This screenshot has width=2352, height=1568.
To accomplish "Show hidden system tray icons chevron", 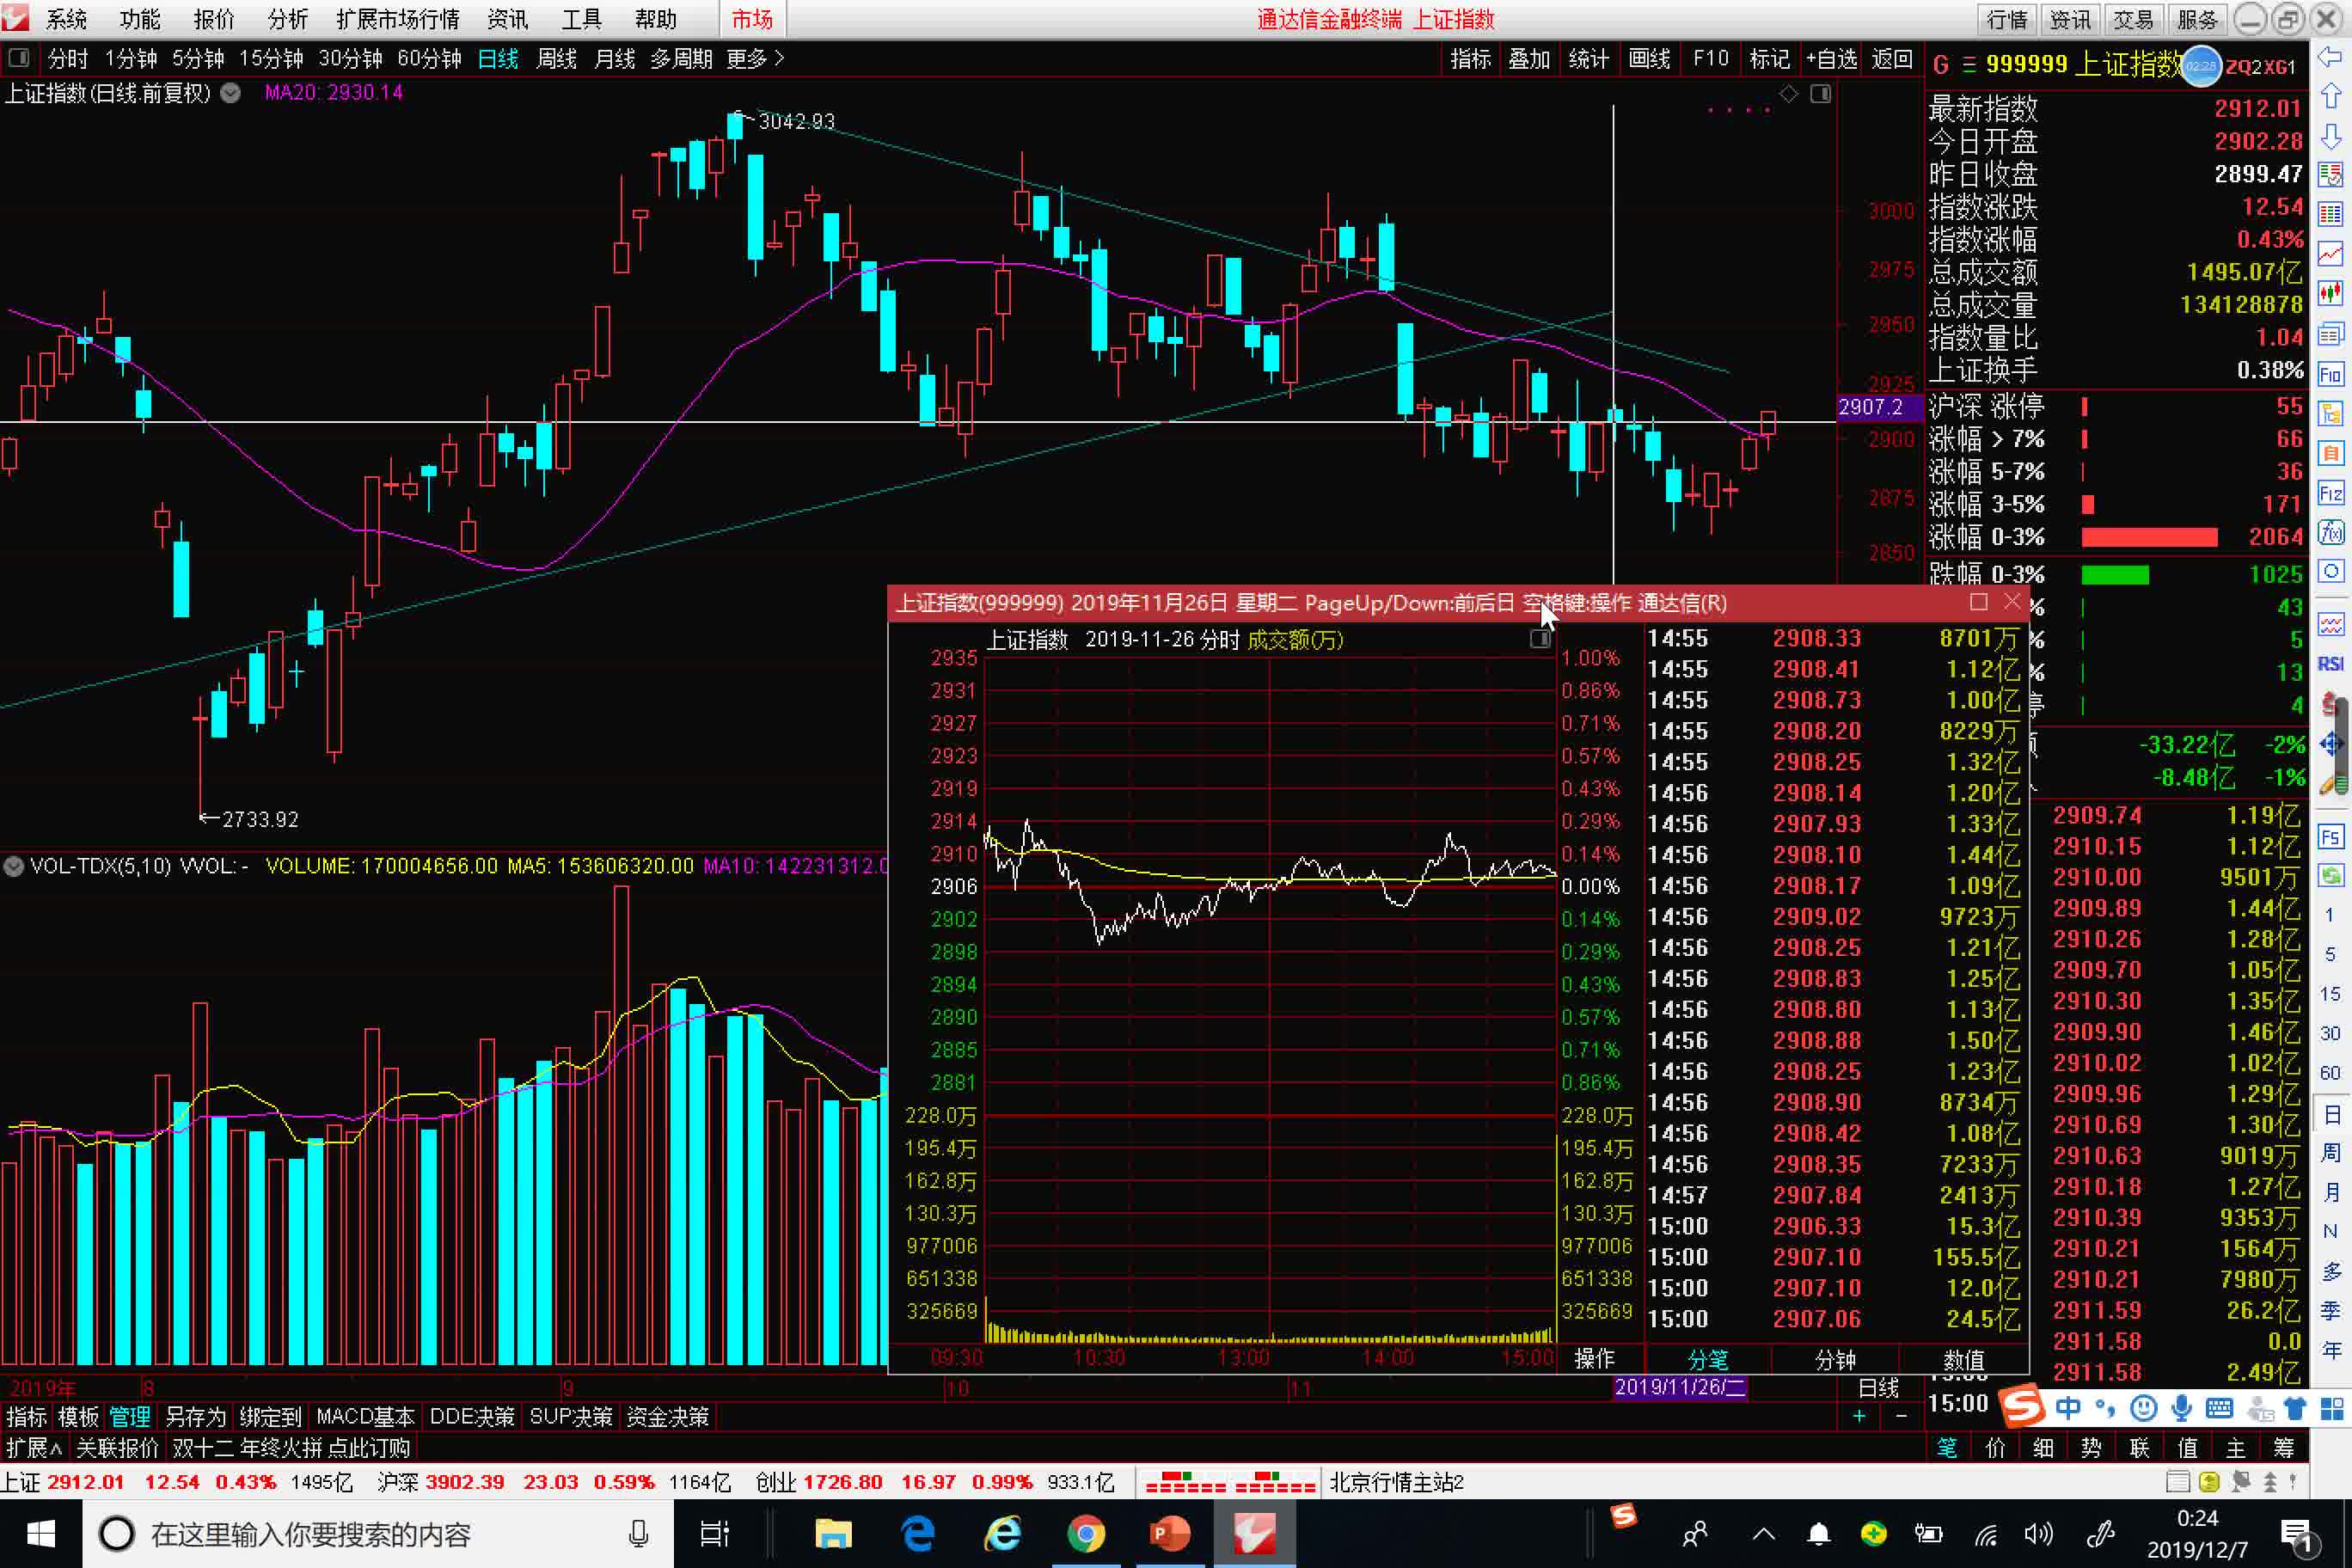I will tap(1764, 1534).
